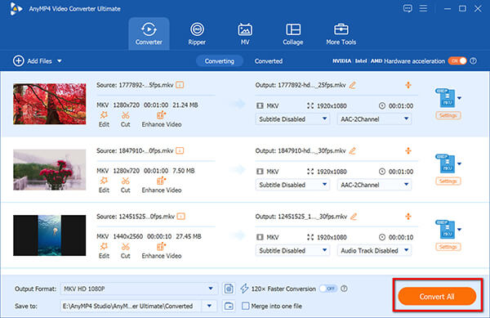Open MKV format icon for 1777892 video
This screenshot has height=318, width=490.
[446, 98]
